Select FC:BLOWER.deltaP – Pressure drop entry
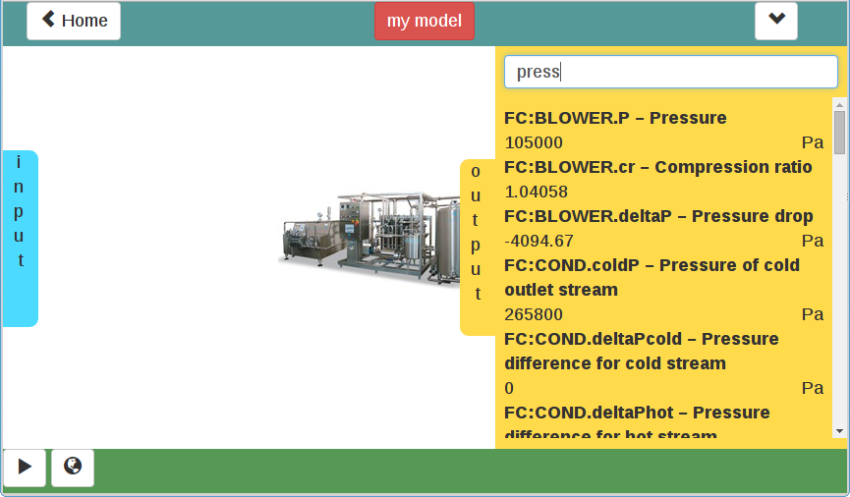This screenshot has height=497, width=850. click(x=658, y=216)
